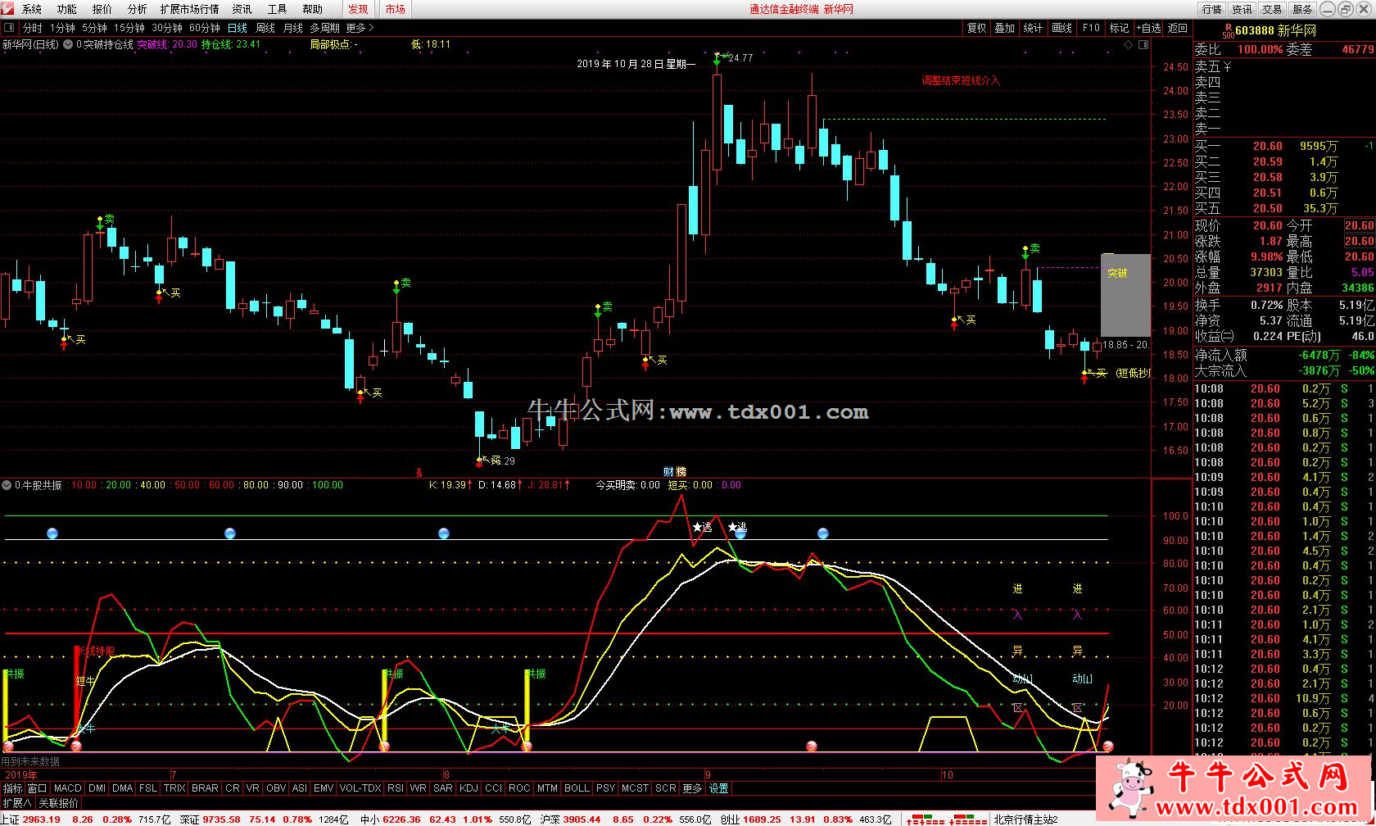This screenshot has height=826, width=1376.
Task: Open the 多周期 multi-period view
Action: [x=324, y=28]
